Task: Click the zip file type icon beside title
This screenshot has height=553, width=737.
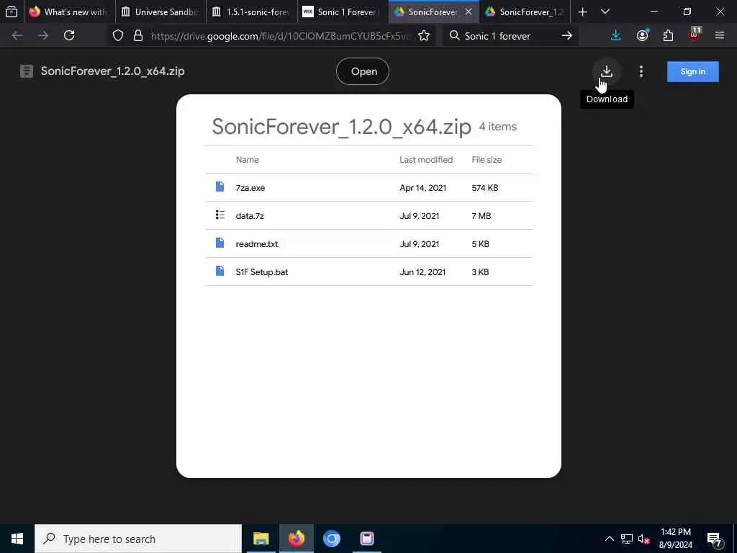Action: (x=27, y=71)
